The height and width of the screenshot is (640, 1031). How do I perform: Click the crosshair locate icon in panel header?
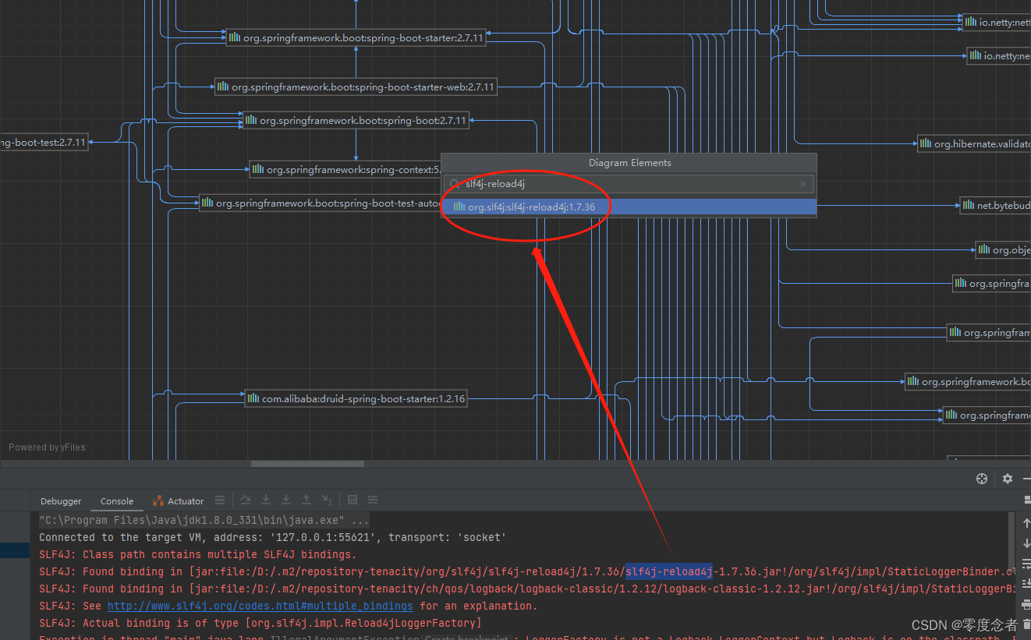(x=982, y=479)
